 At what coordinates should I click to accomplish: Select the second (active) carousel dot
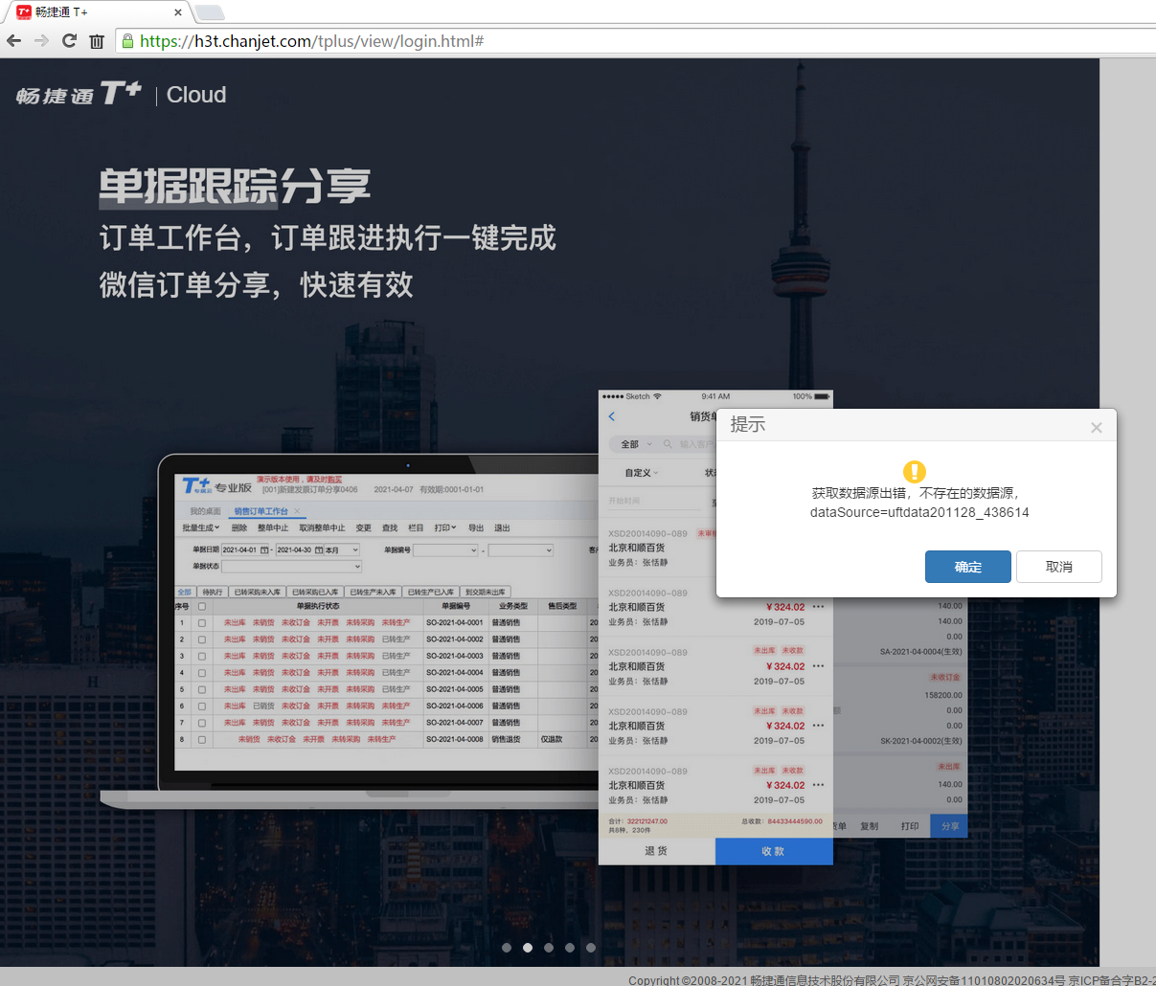click(528, 948)
